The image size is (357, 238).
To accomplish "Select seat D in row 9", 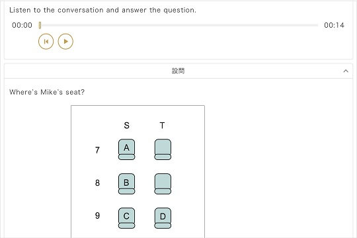I will click(x=163, y=218).
